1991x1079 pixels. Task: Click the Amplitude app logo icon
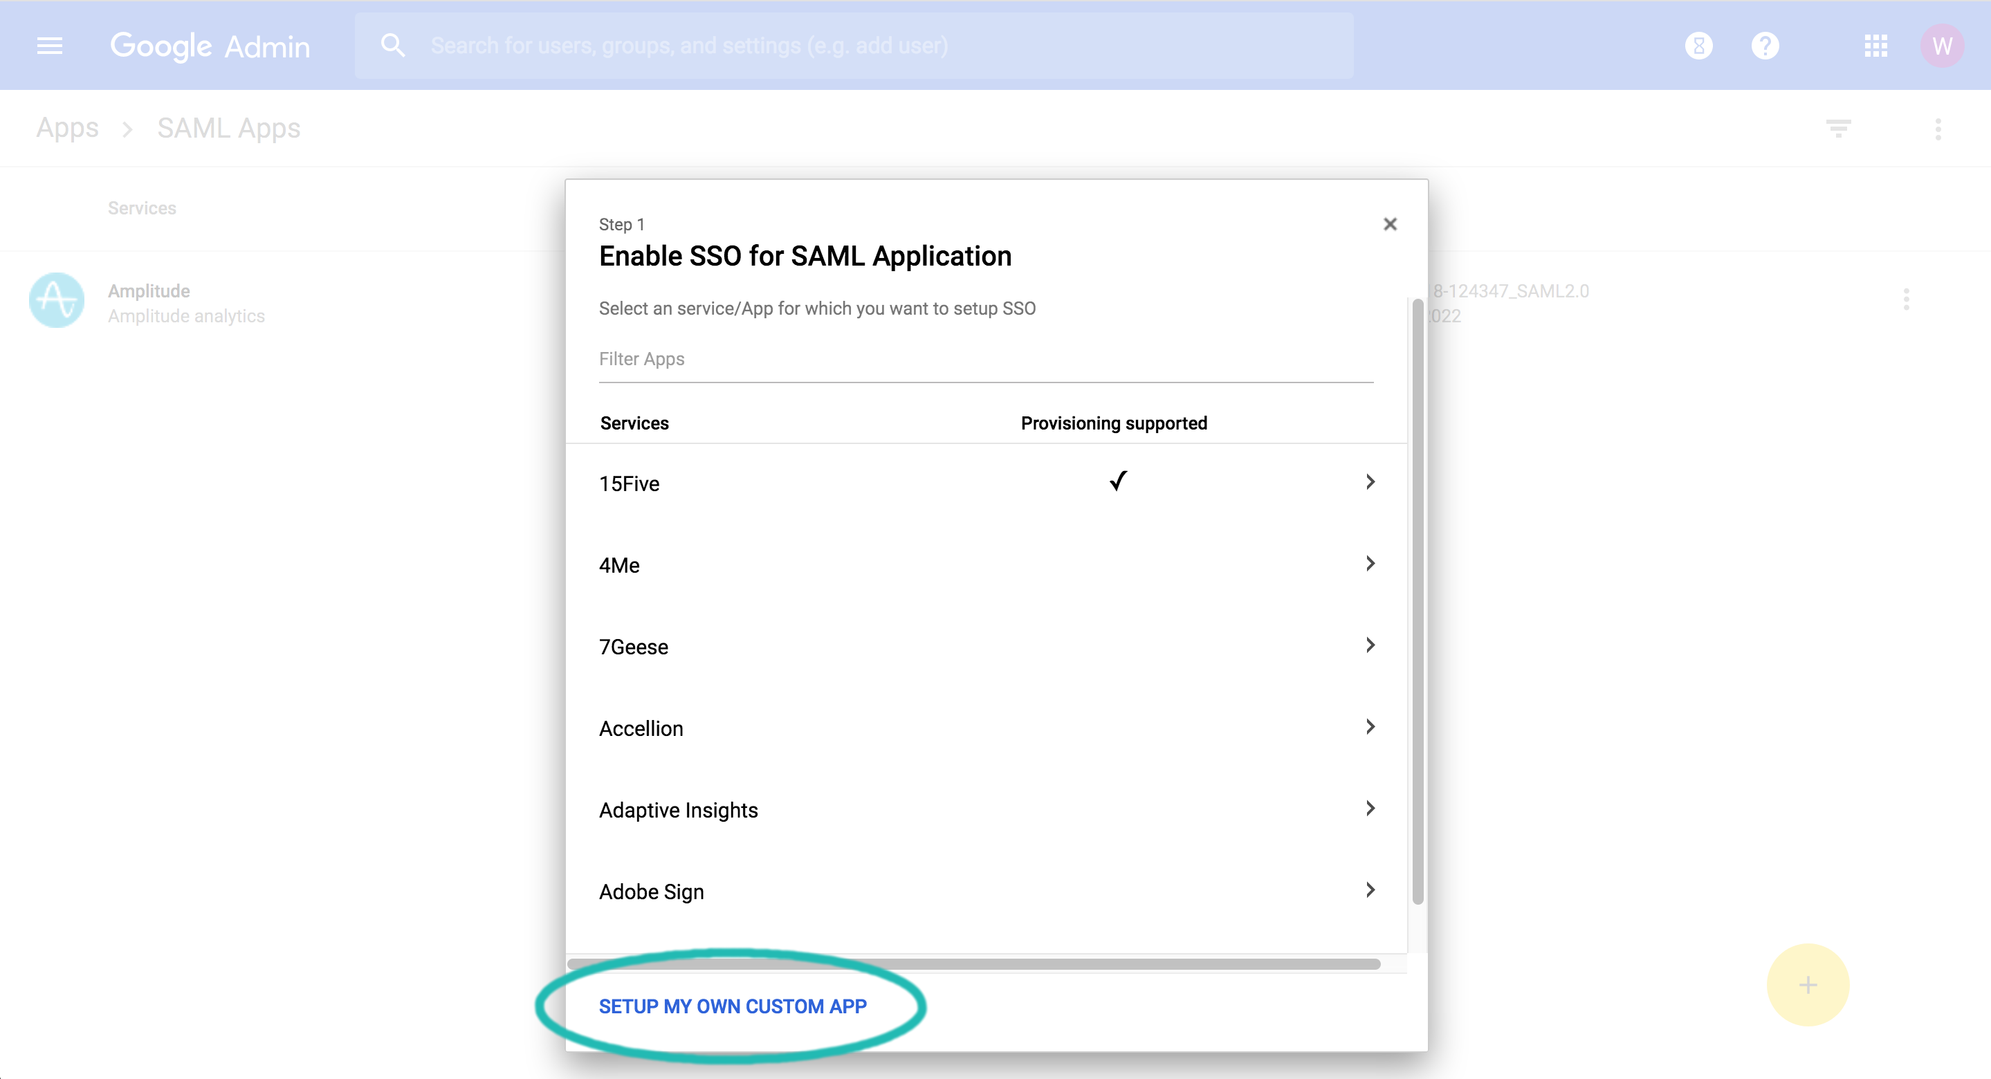click(57, 300)
